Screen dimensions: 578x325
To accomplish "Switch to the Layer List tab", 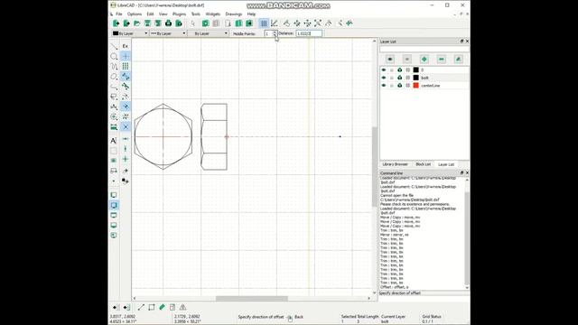I will tap(446, 164).
